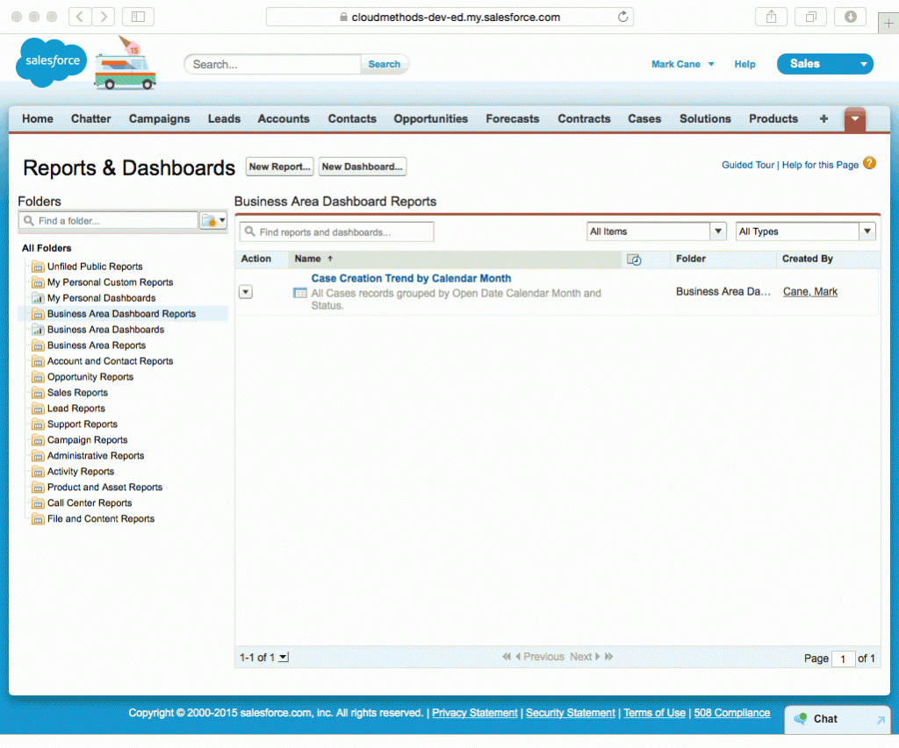Open the Account and Contact Reports folder
Screen dimensions: 899x748
[110, 361]
